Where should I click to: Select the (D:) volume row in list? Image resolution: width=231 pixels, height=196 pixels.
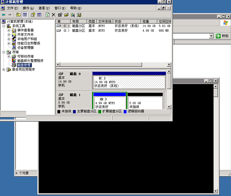point(113,31)
